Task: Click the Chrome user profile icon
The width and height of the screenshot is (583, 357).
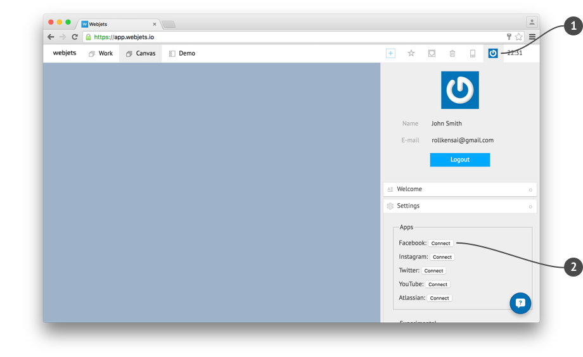Action: (532, 22)
